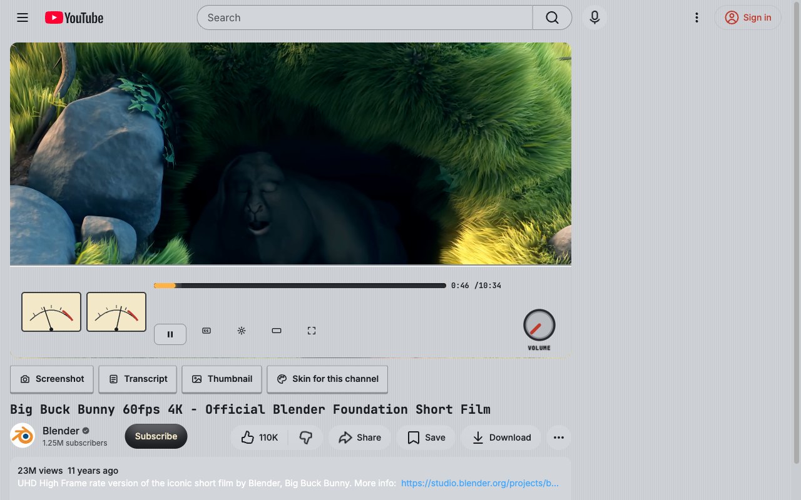Click the volume knob
The image size is (801, 500).
[x=539, y=325]
